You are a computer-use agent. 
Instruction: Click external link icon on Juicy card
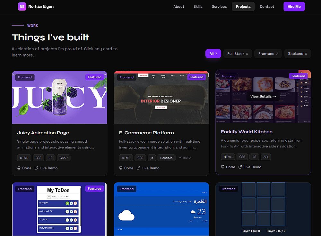click(x=36, y=168)
